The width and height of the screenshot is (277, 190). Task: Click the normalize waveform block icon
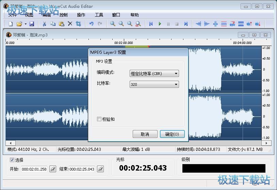tap(241, 24)
